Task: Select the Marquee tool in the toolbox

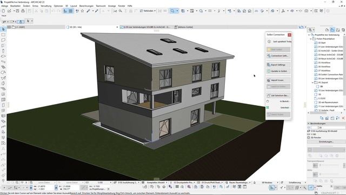Action: [3, 35]
